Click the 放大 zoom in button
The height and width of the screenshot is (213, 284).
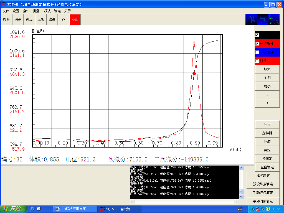coord(267,69)
